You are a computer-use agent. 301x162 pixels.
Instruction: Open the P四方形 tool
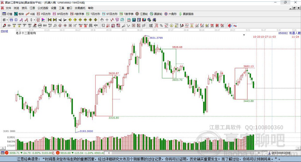(x=44, y=14)
